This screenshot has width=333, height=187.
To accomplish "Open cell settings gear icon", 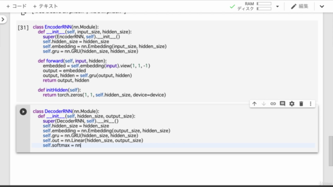I will [x=292, y=104].
